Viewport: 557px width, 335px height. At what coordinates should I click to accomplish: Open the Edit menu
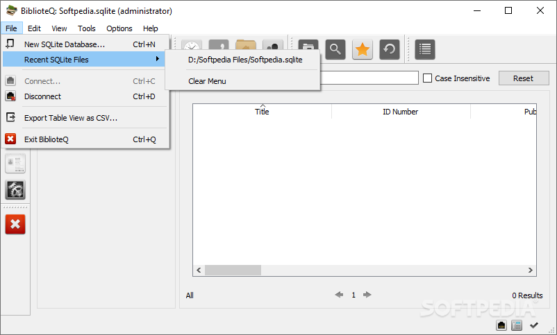tap(34, 28)
